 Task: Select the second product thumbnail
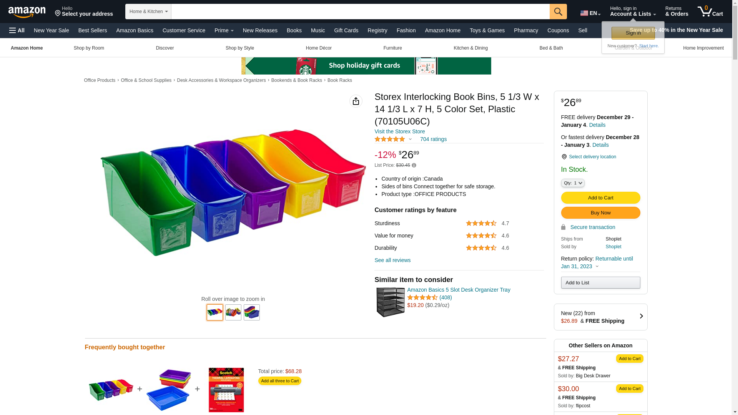coord(233,312)
